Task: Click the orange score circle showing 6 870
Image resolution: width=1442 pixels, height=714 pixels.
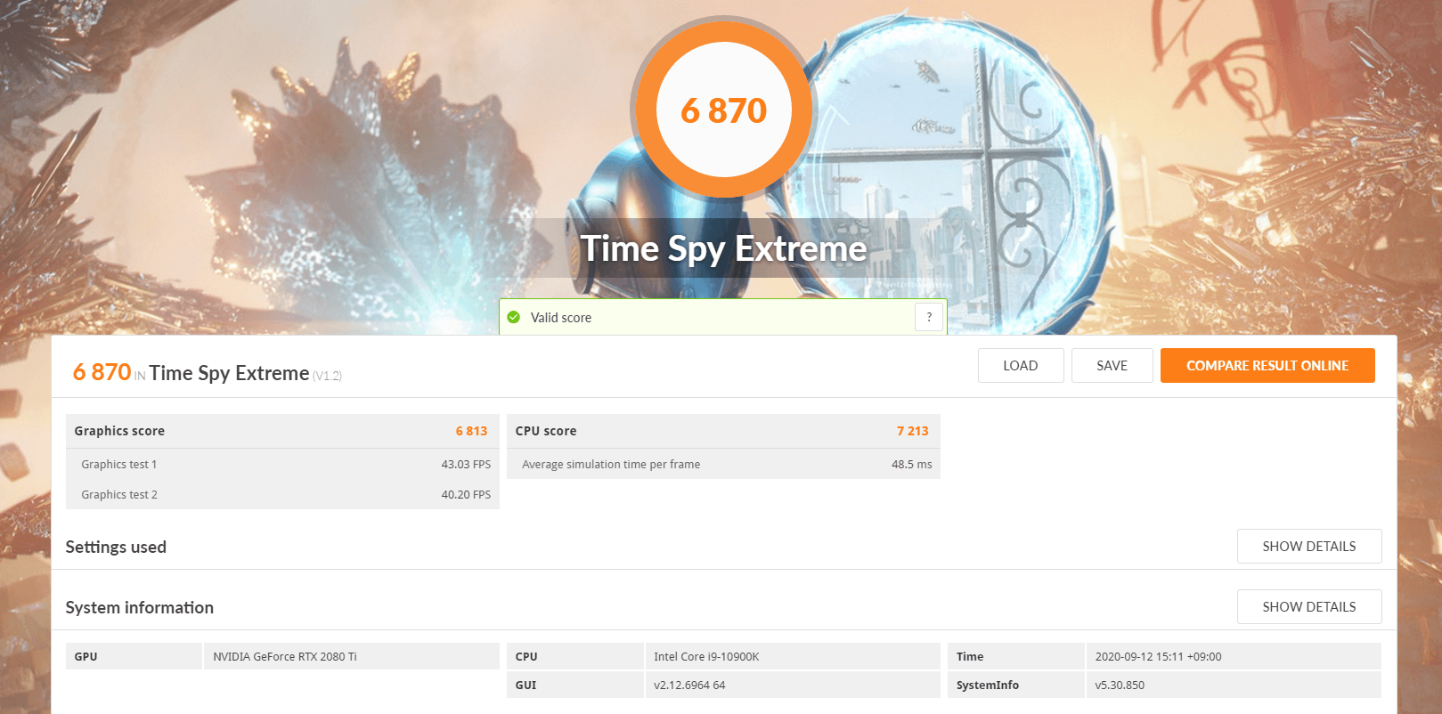Action: pyautogui.click(x=723, y=110)
